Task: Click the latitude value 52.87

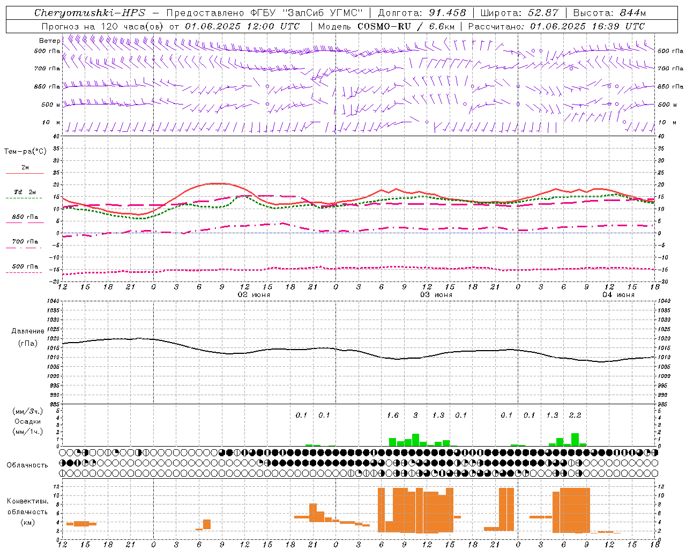Action: click(543, 13)
